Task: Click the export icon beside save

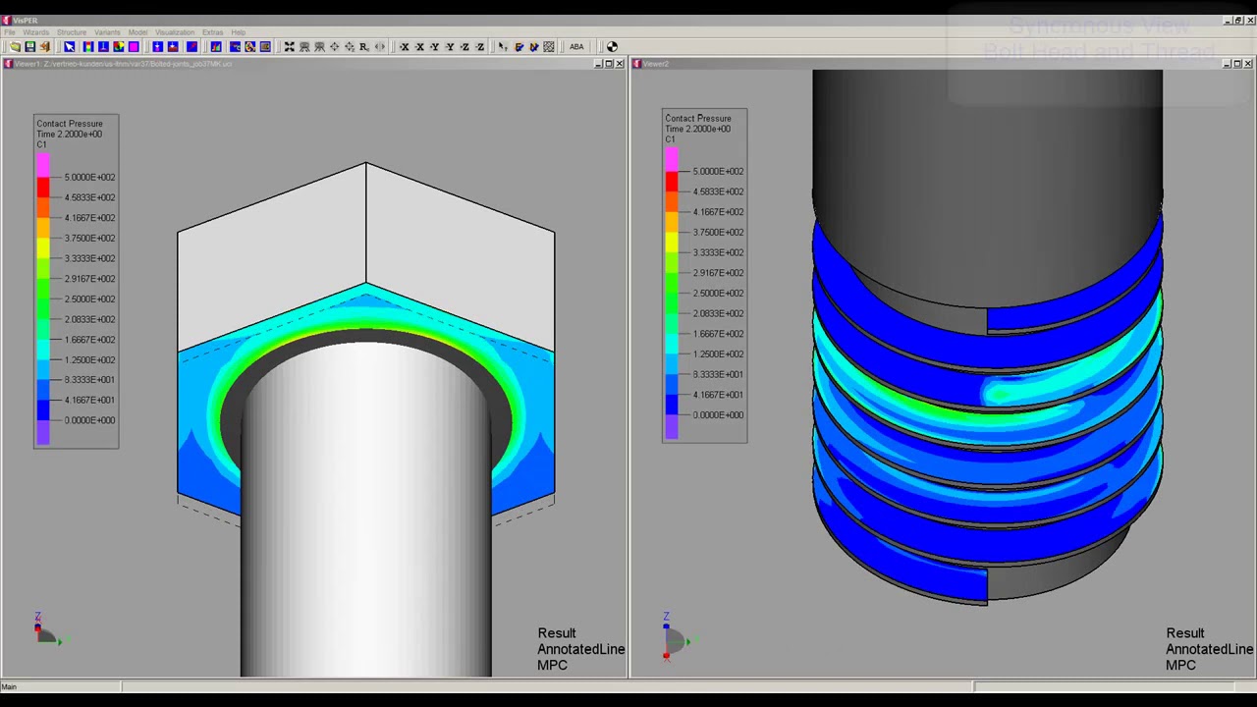Action: 44,46
